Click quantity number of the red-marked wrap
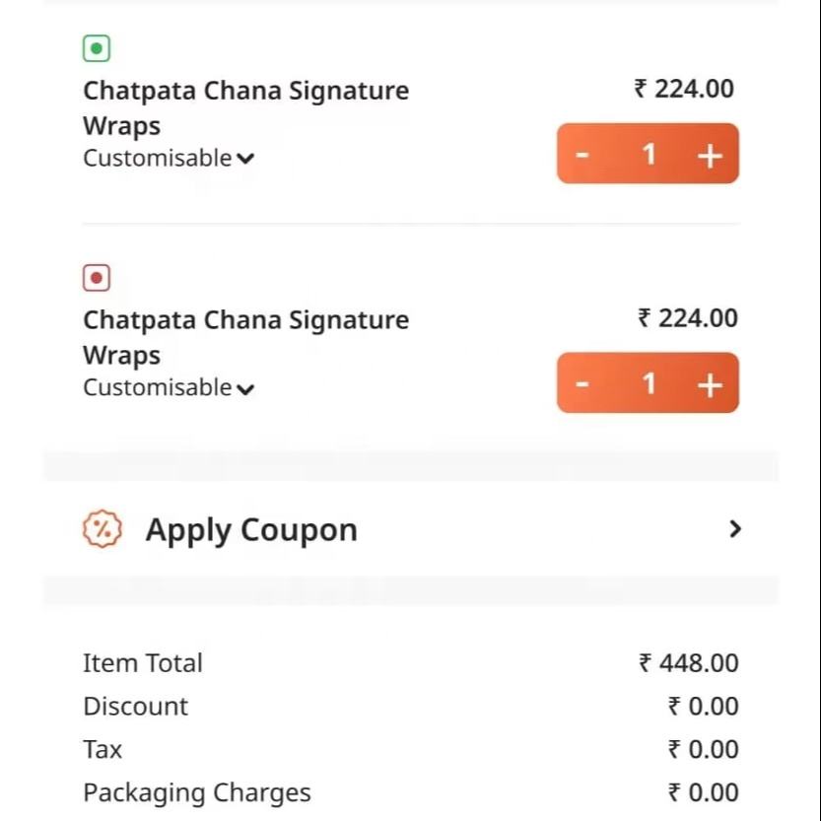 (649, 383)
